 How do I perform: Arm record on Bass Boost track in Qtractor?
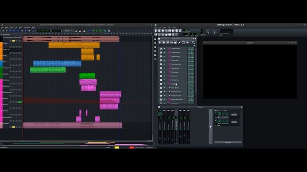pos(11,90)
